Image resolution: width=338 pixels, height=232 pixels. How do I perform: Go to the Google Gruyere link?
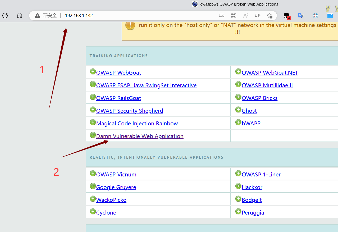tap(116, 187)
